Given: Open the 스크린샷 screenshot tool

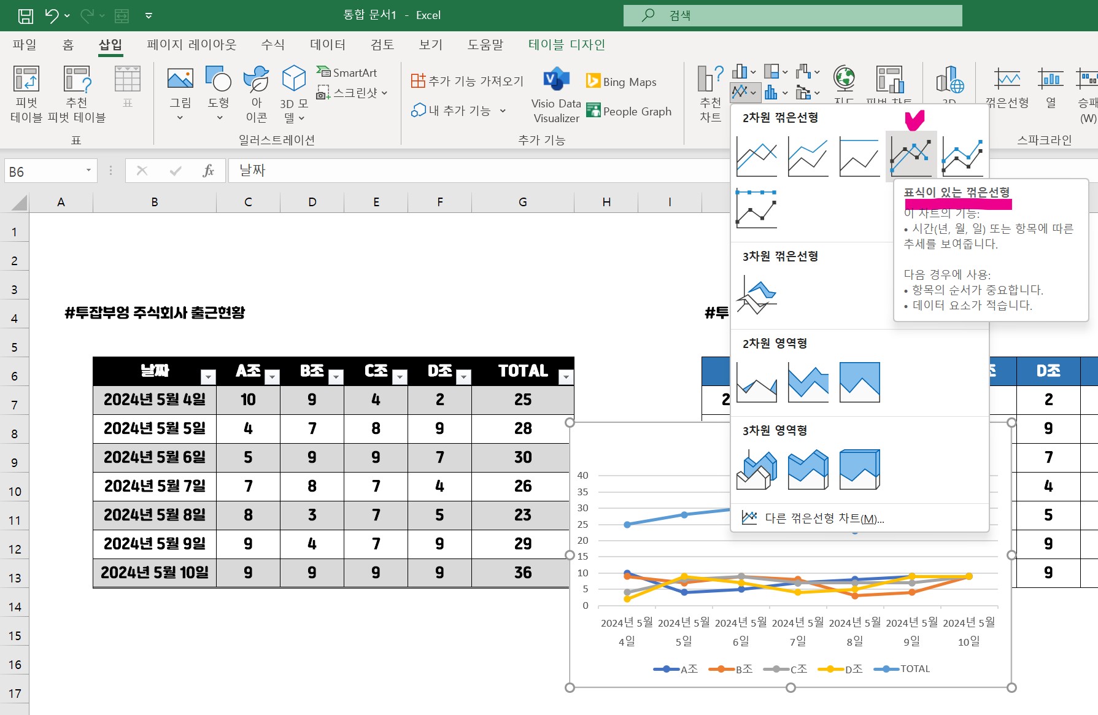Looking at the screenshot, I should 352,93.
